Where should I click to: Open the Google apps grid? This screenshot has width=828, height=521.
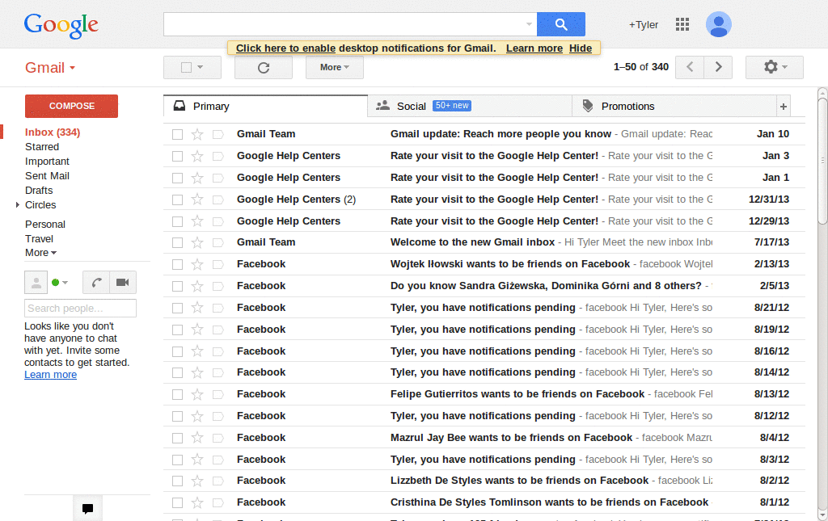(682, 24)
